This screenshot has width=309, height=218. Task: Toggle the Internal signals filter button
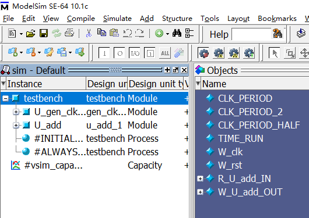(x=150, y=53)
